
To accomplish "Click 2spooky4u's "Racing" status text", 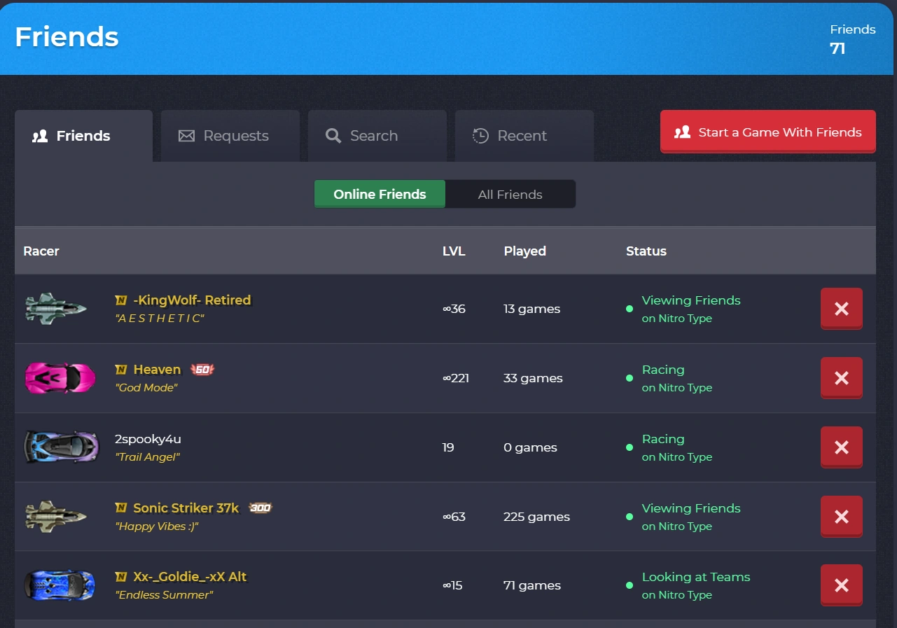I will pyautogui.click(x=663, y=439).
